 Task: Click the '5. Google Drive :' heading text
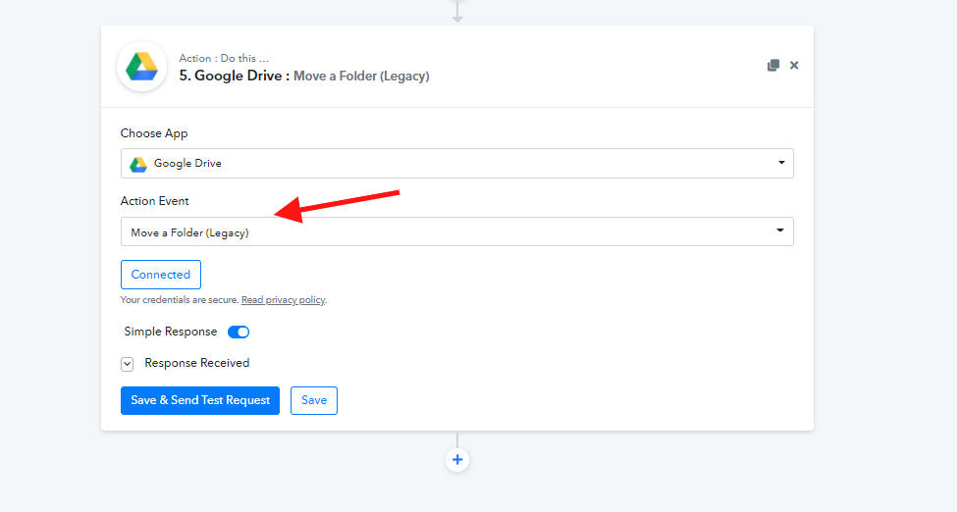[x=235, y=76]
